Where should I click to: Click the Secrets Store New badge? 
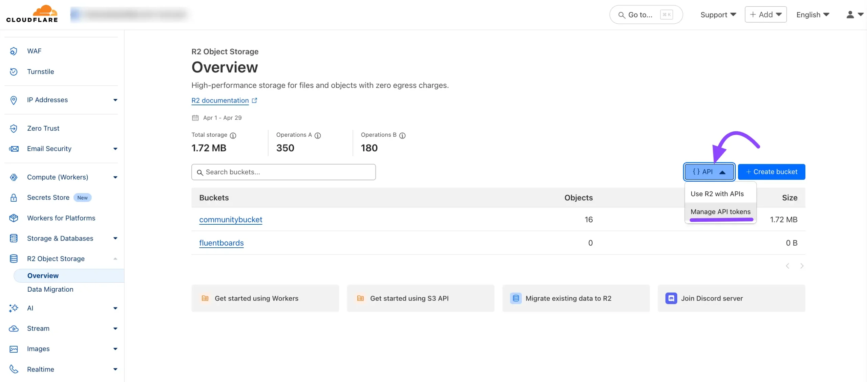pos(82,198)
